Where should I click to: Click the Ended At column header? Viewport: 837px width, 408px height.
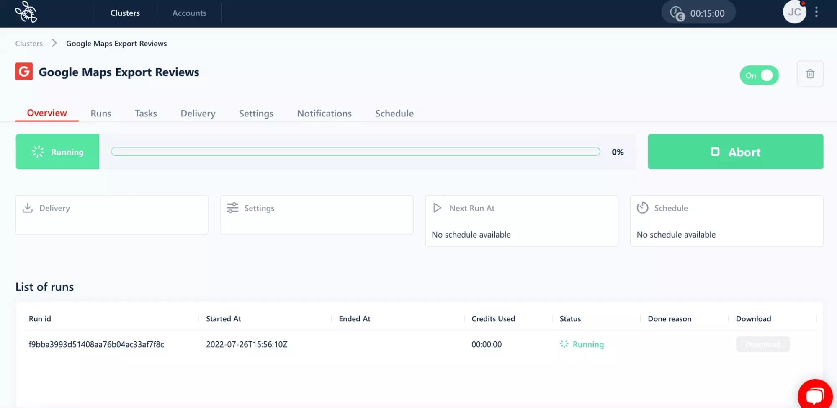pyautogui.click(x=354, y=319)
